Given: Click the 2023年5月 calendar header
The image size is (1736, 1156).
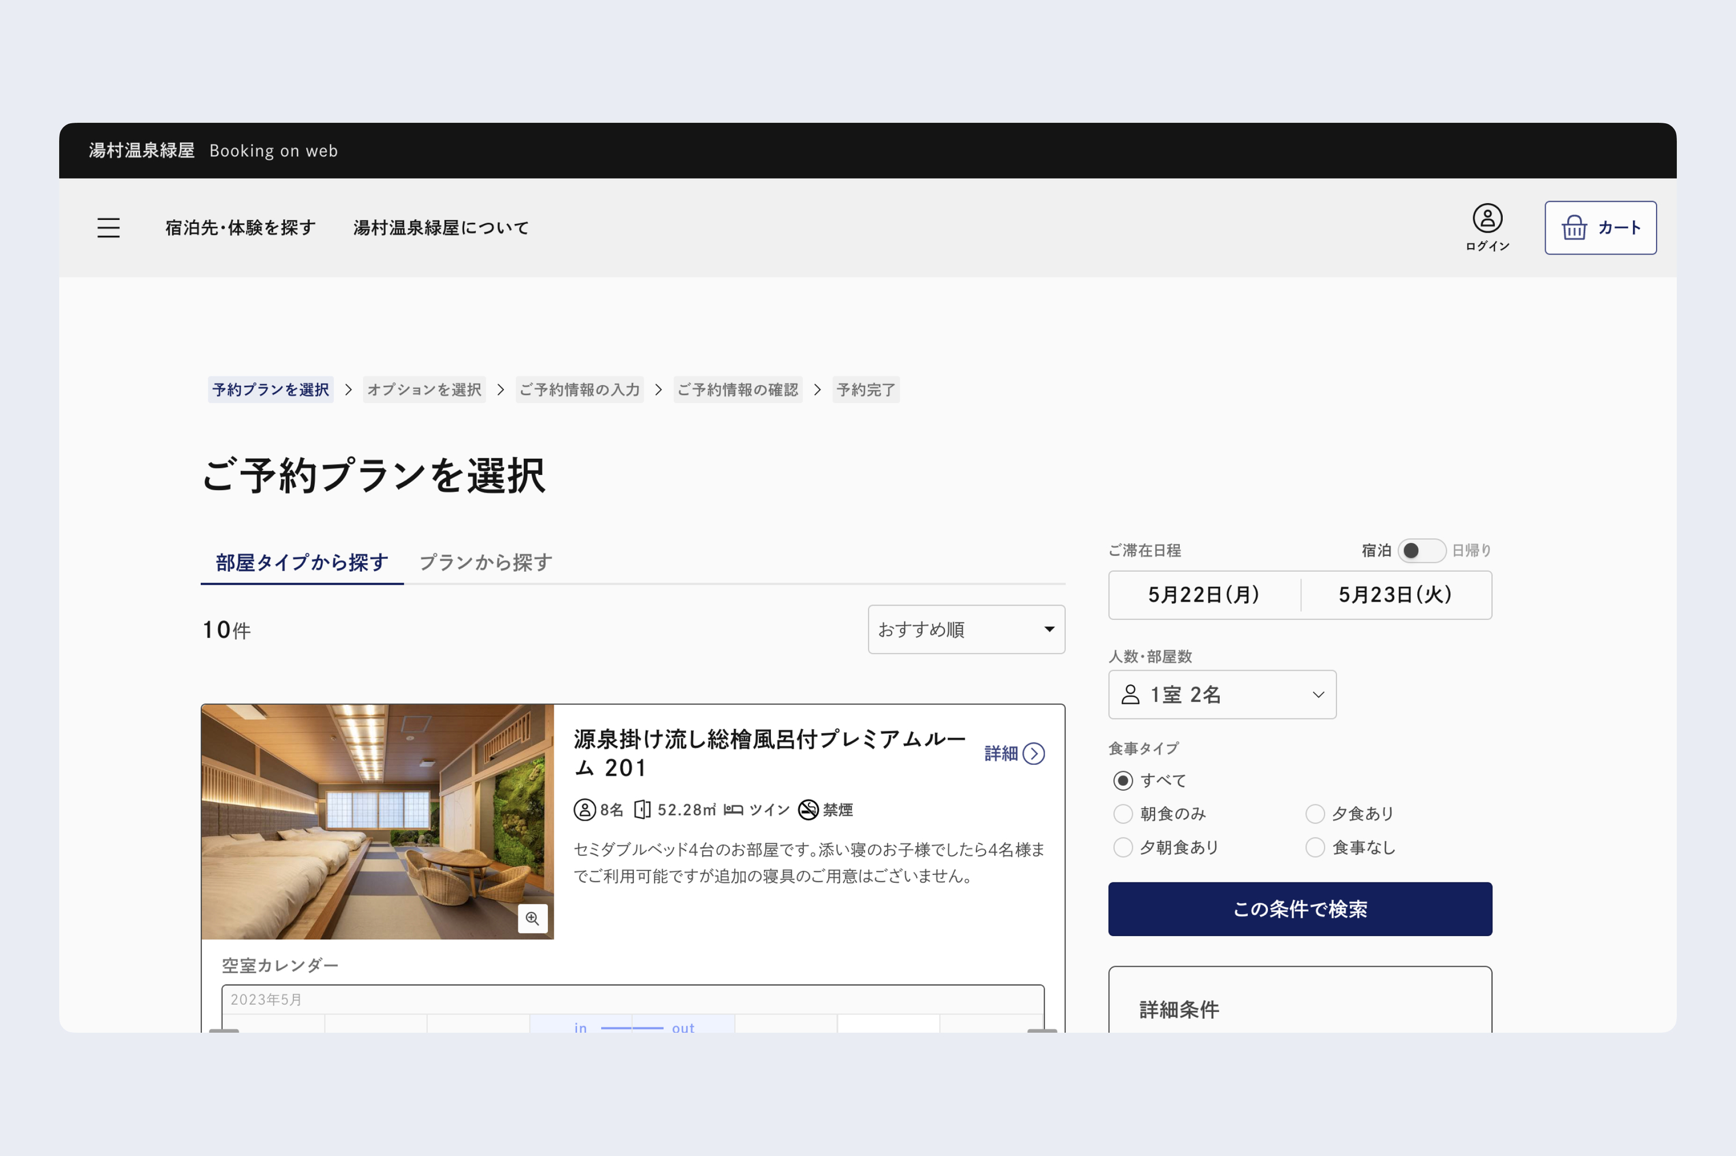Looking at the screenshot, I should click(266, 1000).
